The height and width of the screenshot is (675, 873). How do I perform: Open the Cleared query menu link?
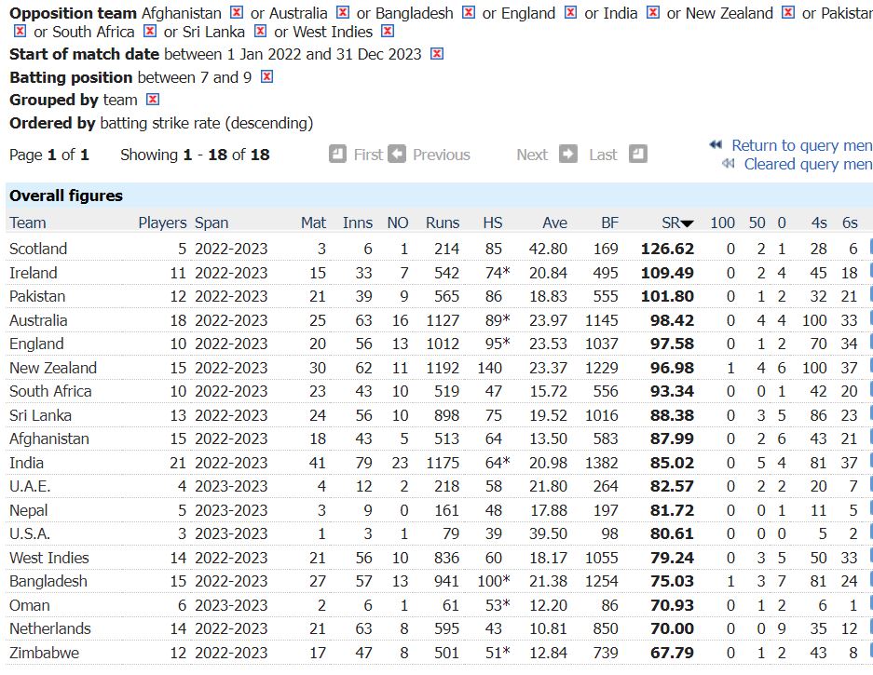(x=807, y=165)
